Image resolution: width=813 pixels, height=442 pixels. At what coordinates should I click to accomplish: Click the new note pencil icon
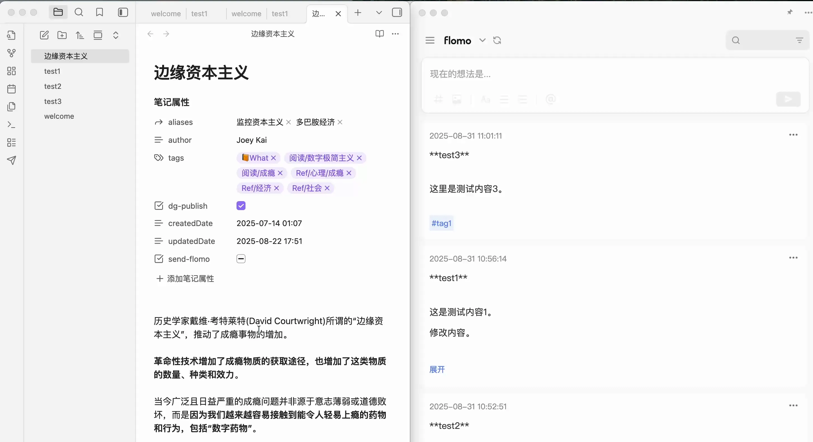coord(44,35)
